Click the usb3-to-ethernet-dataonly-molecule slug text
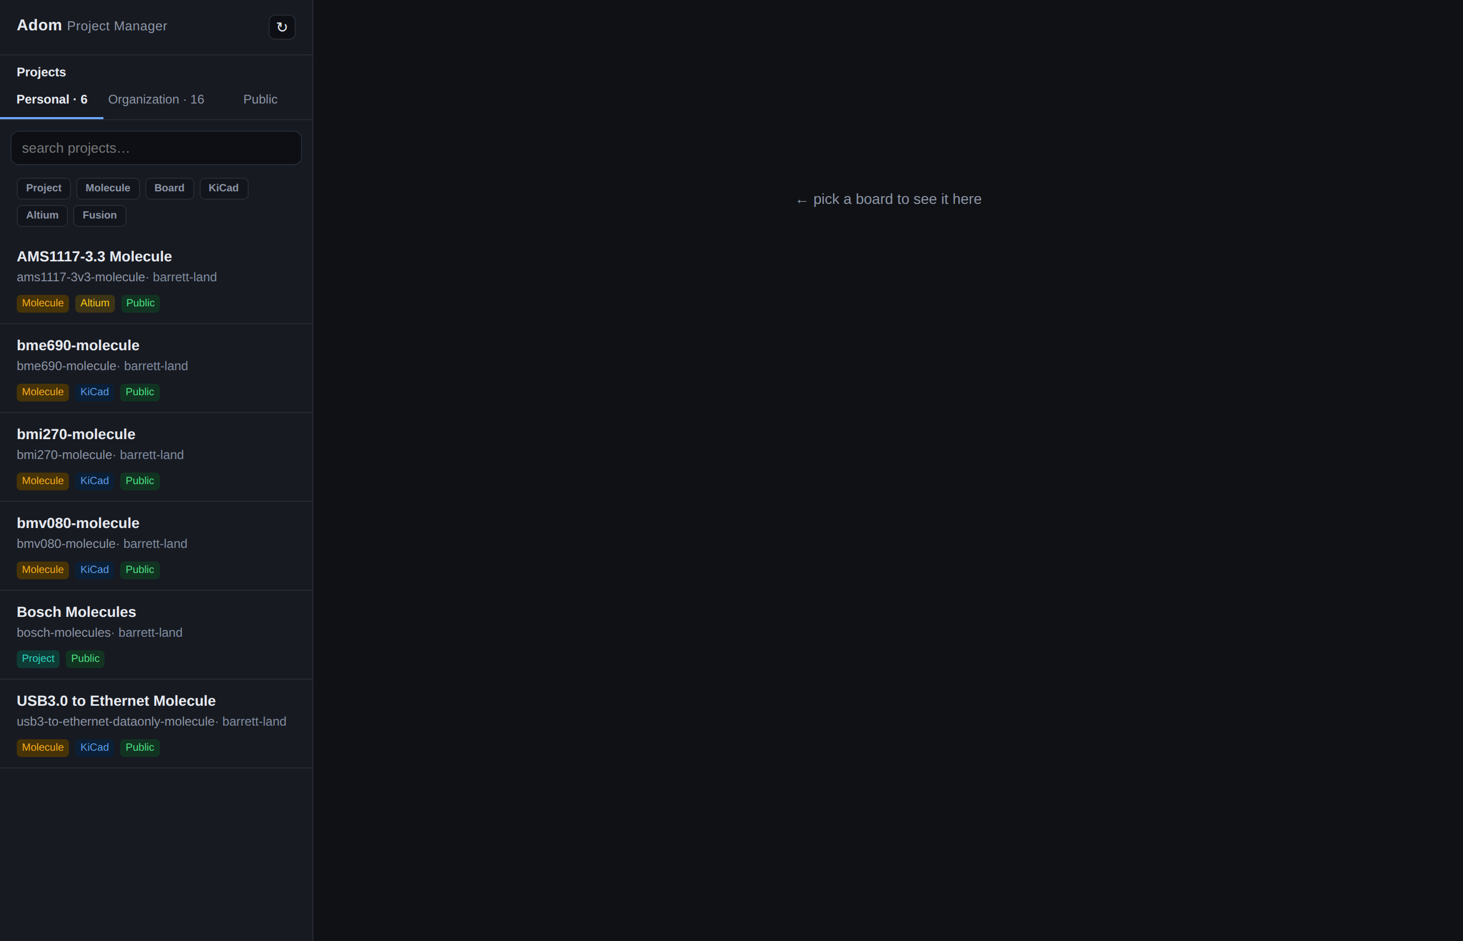 pos(115,721)
